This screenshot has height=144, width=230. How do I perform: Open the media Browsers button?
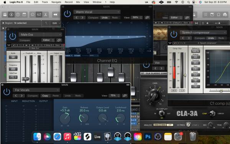[225, 15]
